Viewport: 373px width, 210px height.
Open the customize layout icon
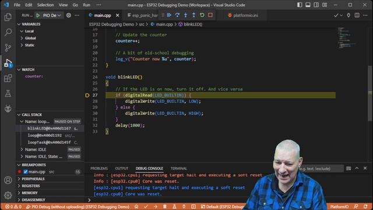click(325, 5)
